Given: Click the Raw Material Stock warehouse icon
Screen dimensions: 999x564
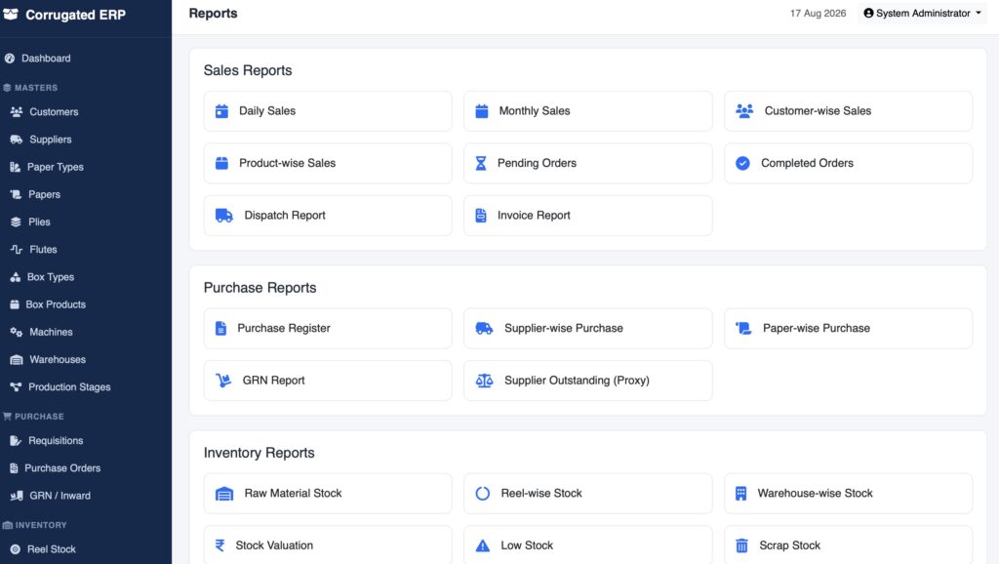Looking at the screenshot, I should point(224,494).
